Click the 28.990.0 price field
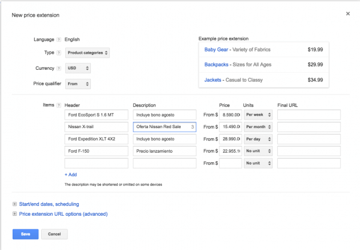 click(230, 139)
